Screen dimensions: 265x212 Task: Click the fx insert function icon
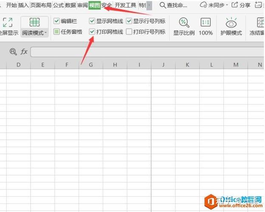[24, 51]
